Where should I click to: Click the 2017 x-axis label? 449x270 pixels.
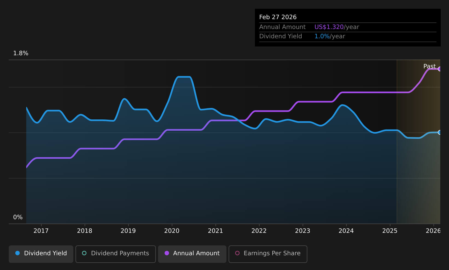click(41, 231)
